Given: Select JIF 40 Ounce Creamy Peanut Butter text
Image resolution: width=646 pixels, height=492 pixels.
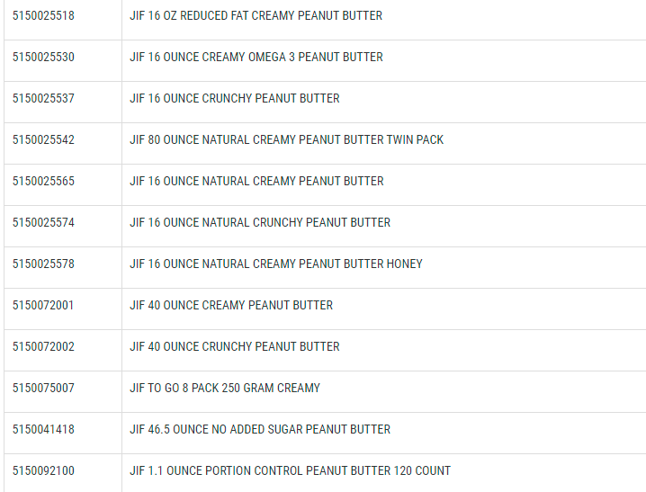Looking at the screenshot, I should (x=231, y=306).
